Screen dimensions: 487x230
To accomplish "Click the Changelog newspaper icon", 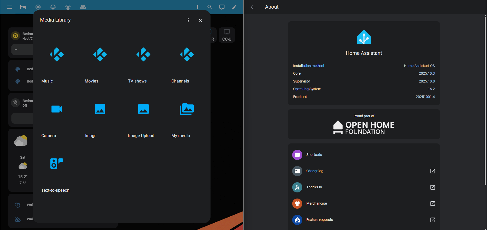I will click(297, 171).
